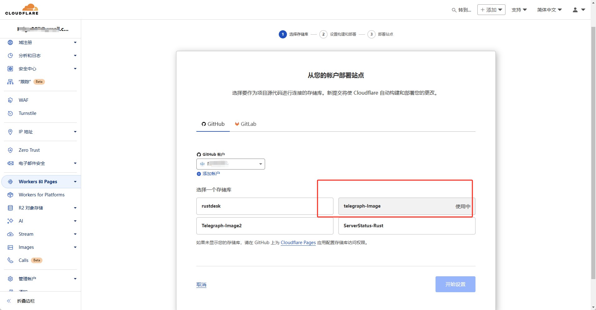596x310 pixels.
Task: Click the 开始设置 button
Action: coord(455,284)
